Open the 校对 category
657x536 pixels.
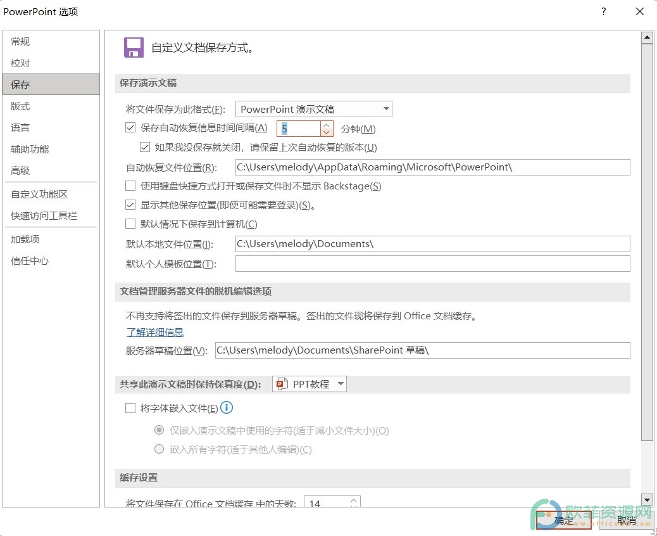(x=51, y=63)
